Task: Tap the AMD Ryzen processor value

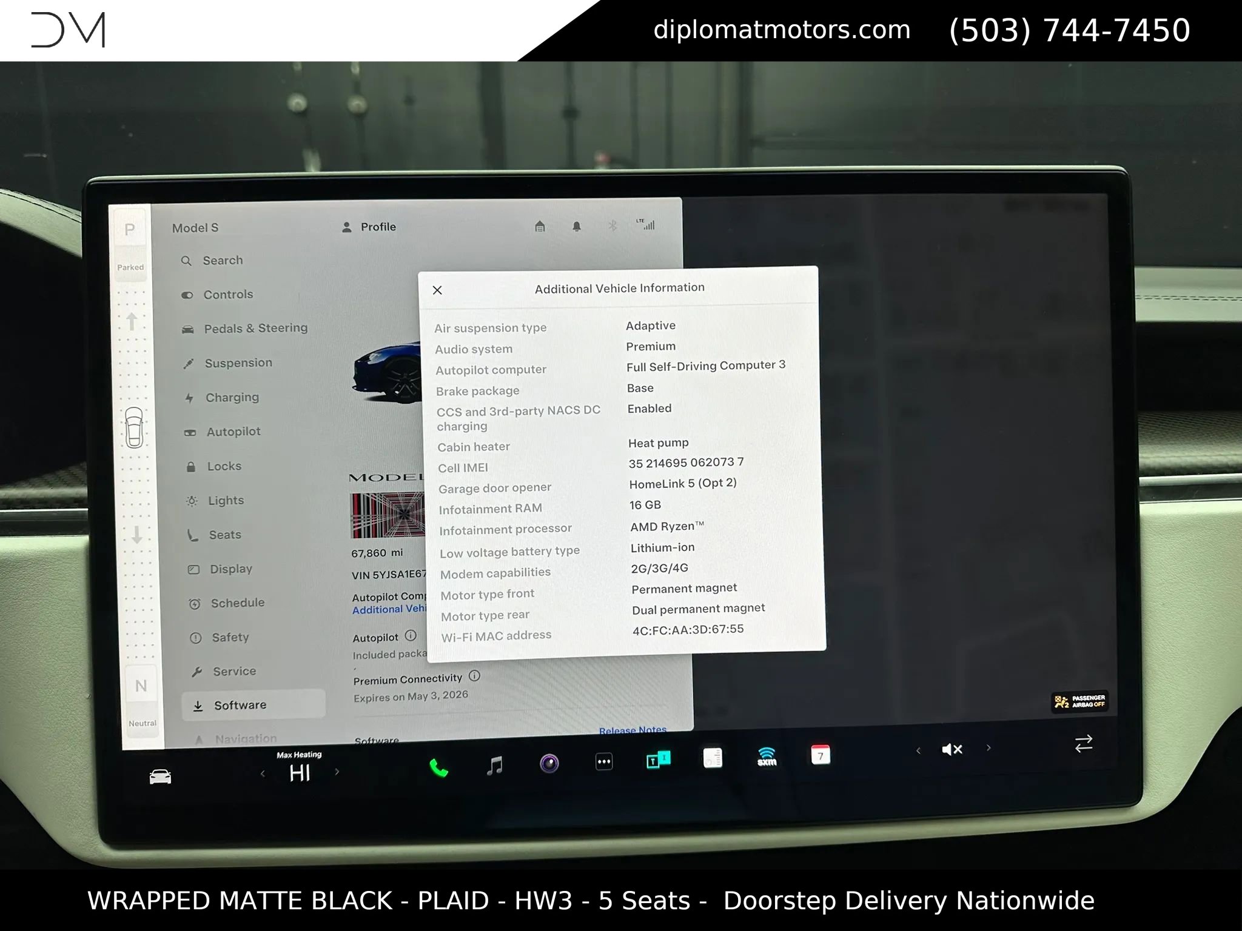Action: pyautogui.click(x=667, y=526)
